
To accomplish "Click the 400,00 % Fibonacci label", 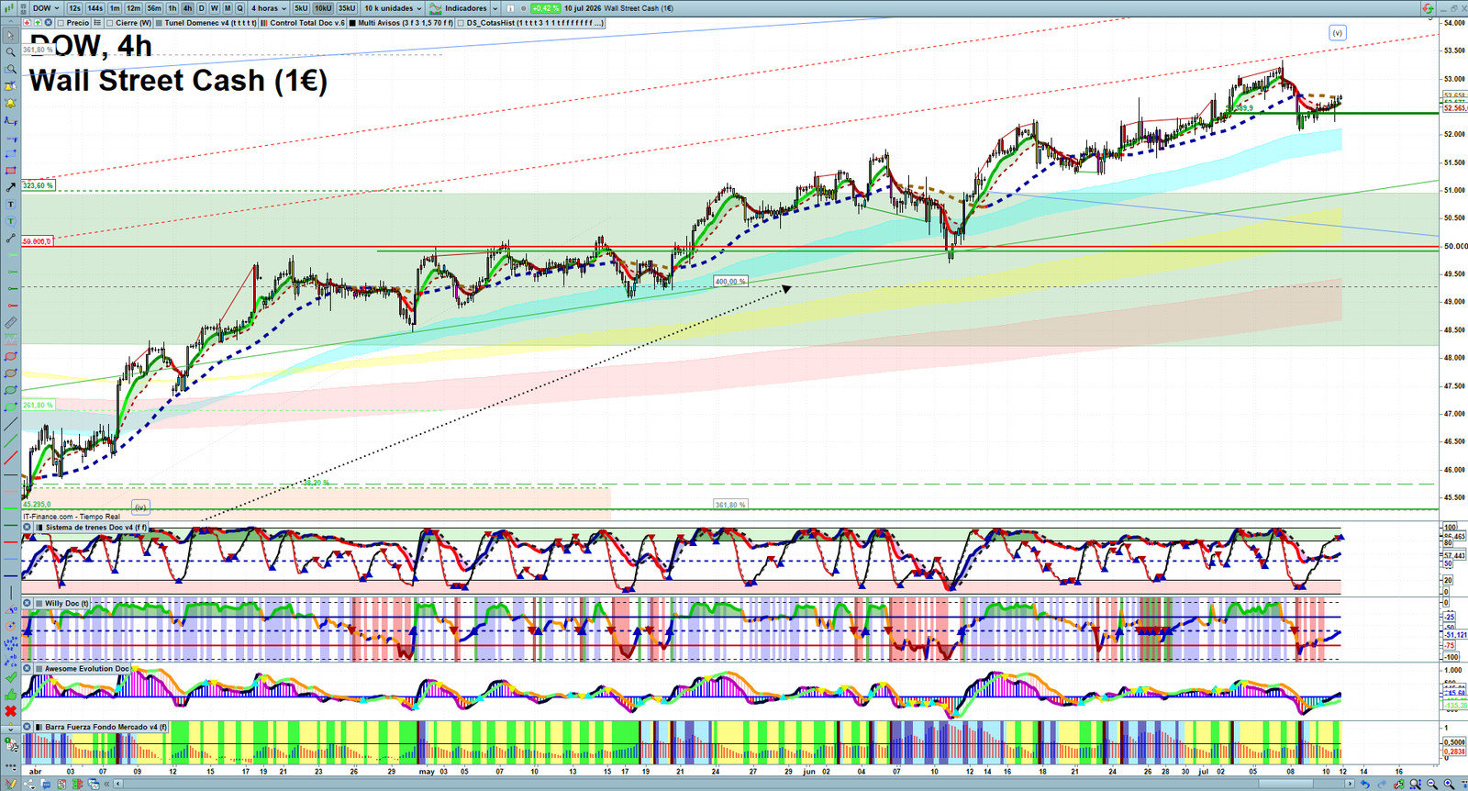I will click(x=730, y=282).
